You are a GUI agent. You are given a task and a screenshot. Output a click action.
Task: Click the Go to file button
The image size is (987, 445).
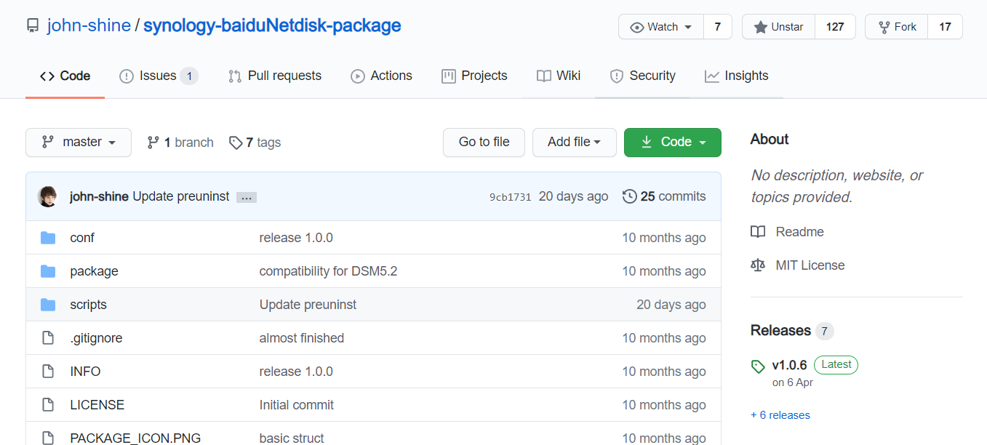click(484, 143)
